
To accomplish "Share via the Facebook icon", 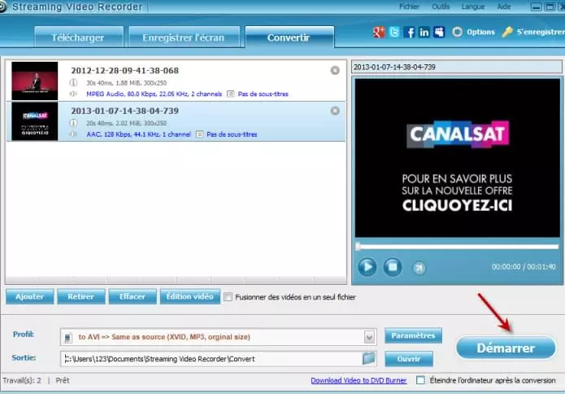I will click(409, 32).
